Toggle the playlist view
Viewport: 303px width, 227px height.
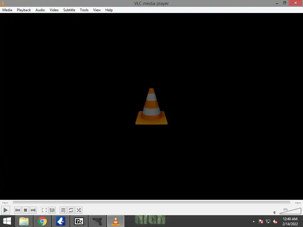pyautogui.click(x=63, y=210)
